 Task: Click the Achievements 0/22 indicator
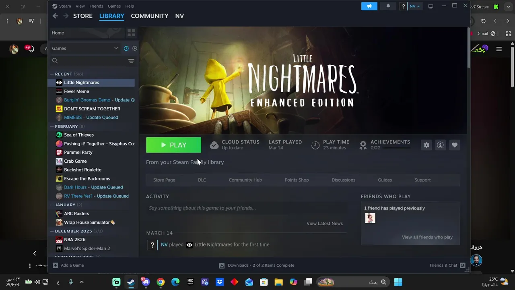click(x=385, y=145)
